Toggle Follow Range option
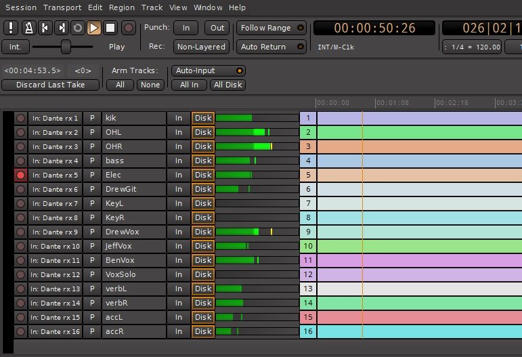The width and height of the screenshot is (522, 357). pos(271,28)
